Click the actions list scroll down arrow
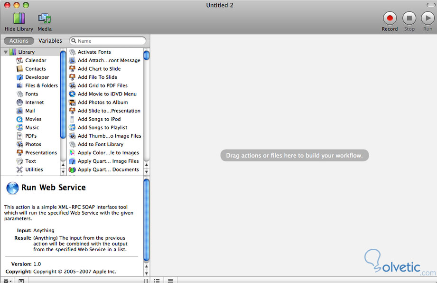Image resolution: width=437 pixels, height=283 pixels. [146, 172]
